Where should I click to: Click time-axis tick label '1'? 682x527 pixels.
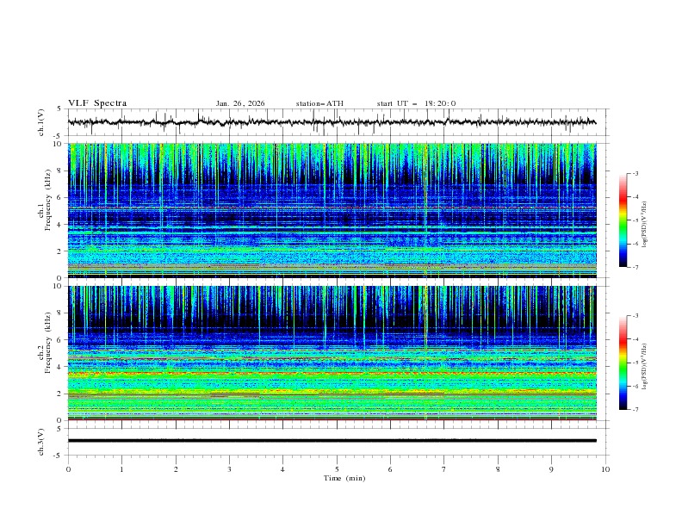click(x=121, y=469)
